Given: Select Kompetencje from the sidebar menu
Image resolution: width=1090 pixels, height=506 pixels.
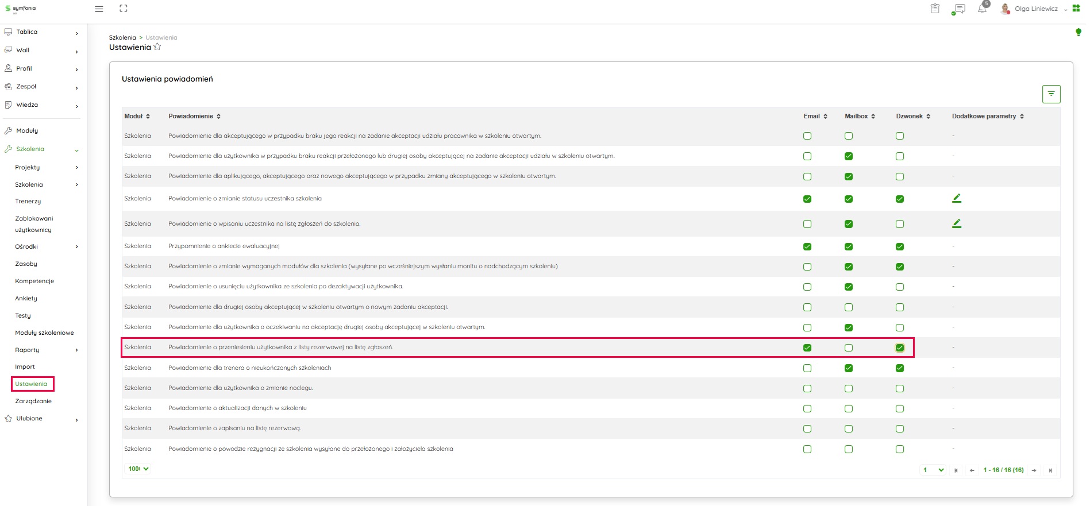Looking at the screenshot, I should pyautogui.click(x=34, y=281).
